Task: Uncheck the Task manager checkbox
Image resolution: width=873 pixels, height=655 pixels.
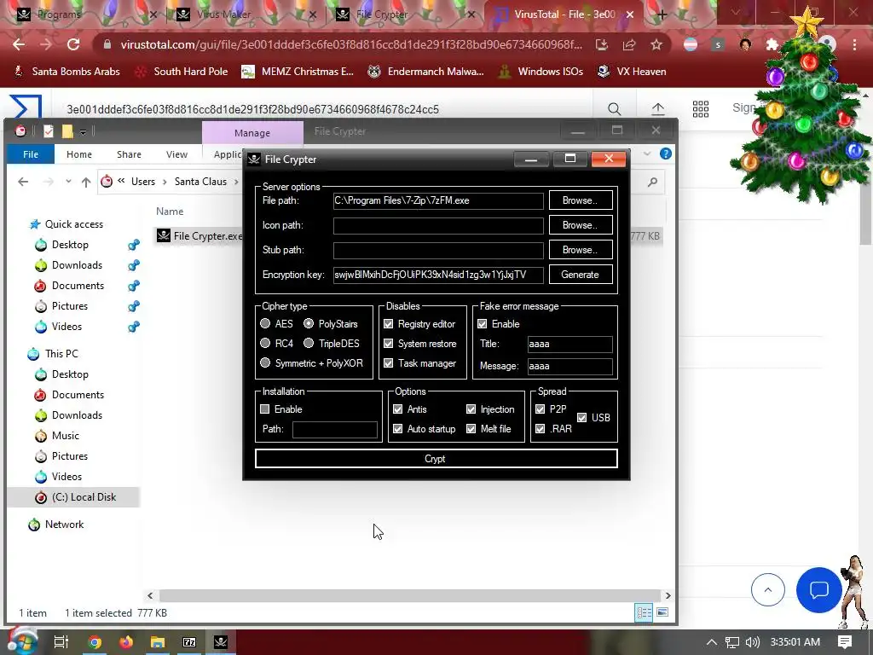Action: [x=388, y=362]
